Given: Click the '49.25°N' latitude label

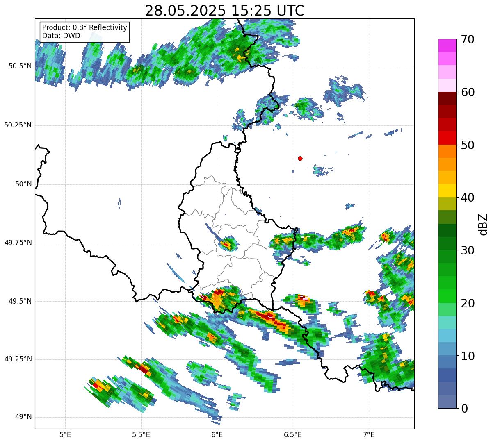Looking at the screenshot, I should pos(18,359).
